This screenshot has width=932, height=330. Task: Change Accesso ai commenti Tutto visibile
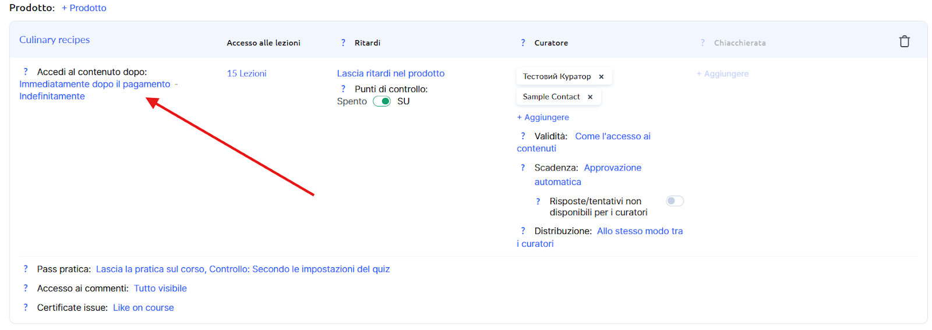coord(160,288)
